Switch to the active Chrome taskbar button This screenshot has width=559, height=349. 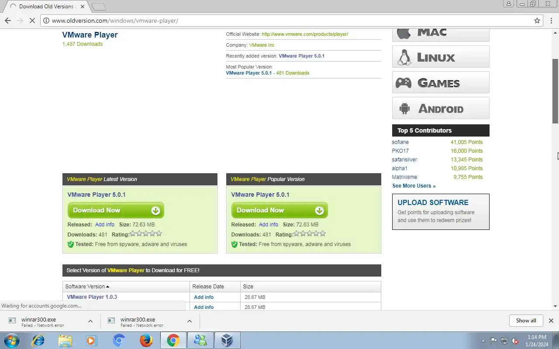173,340
